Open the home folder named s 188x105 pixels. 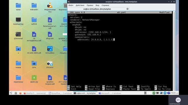point(18,49)
